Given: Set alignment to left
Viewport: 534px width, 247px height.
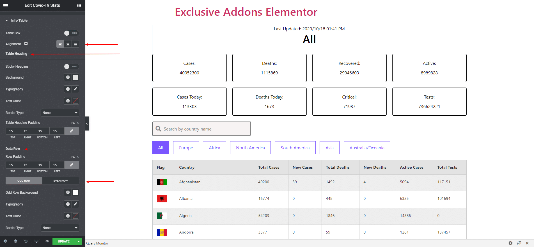Looking at the screenshot, I should 60,44.
